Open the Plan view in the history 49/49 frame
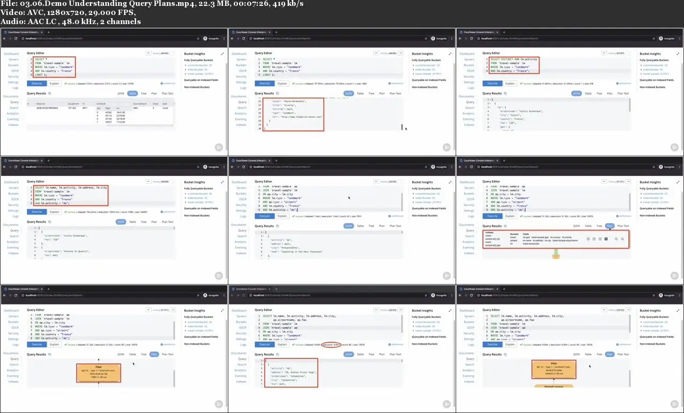Image resolution: width=684 pixels, height=413 pixels. [x=155, y=221]
